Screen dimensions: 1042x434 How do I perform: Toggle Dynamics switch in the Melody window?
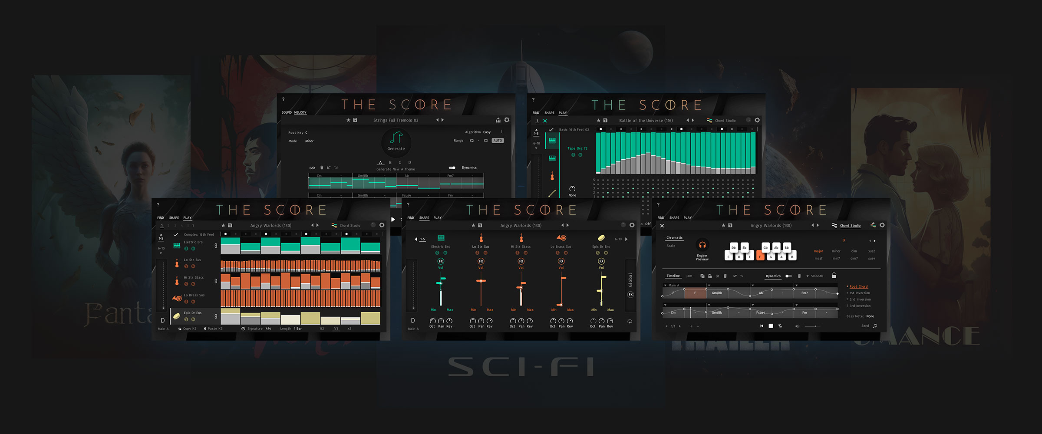click(x=452, y=168)
